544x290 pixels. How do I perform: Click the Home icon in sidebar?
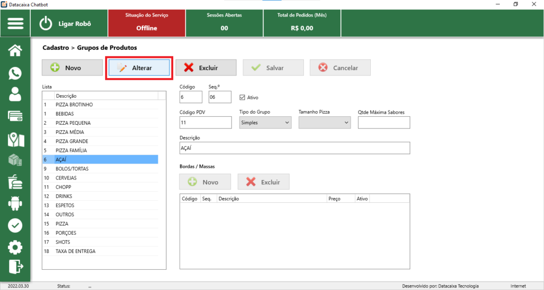(x=15, y=51)
